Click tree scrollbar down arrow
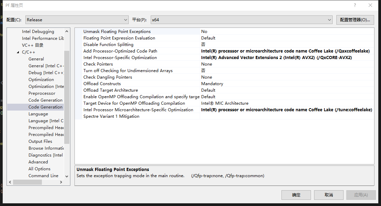This screenshot has width=381, height=206. tap(67, 176)
